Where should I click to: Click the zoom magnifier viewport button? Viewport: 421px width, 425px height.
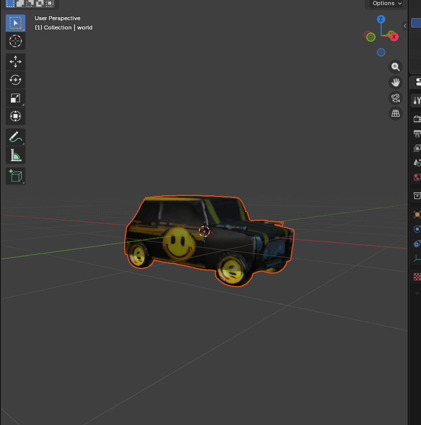click(395, 67)
